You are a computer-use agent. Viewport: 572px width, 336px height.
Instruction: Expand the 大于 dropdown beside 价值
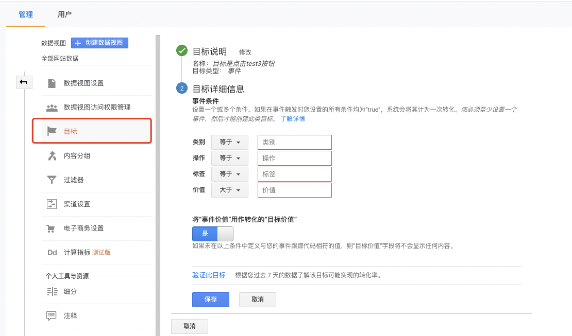[229, 190]
